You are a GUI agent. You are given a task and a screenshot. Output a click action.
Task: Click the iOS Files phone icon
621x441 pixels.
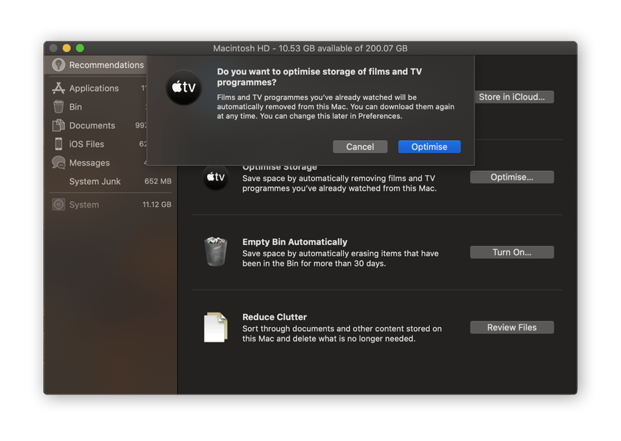point(59,144)
